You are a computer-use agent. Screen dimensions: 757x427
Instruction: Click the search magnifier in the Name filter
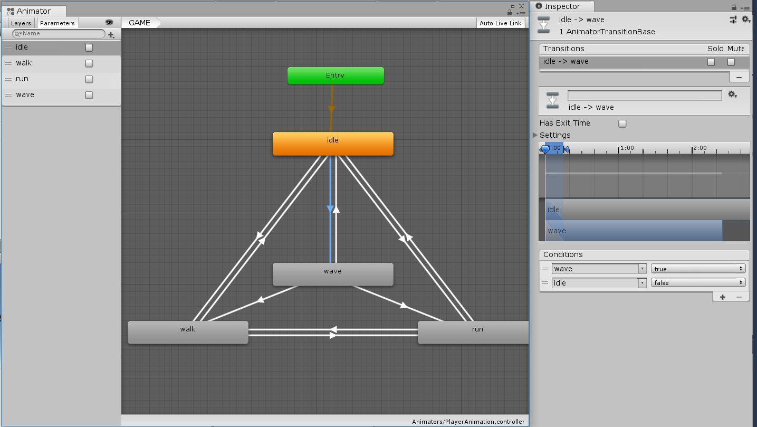click(17, 33)
